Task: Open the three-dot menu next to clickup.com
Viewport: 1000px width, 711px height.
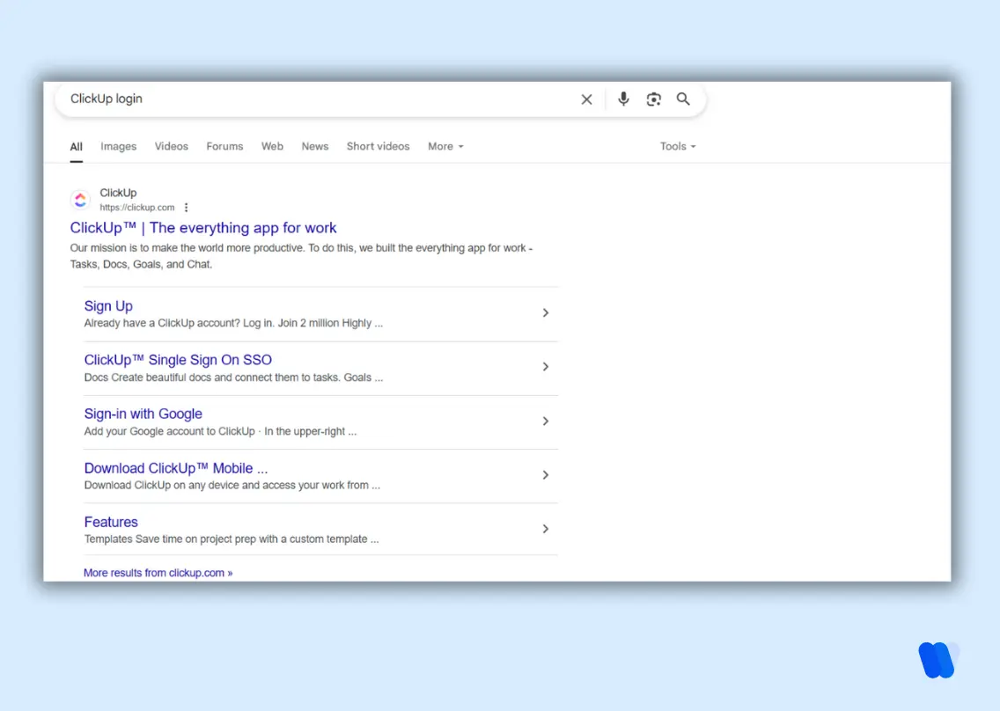Action: (186, 207)
